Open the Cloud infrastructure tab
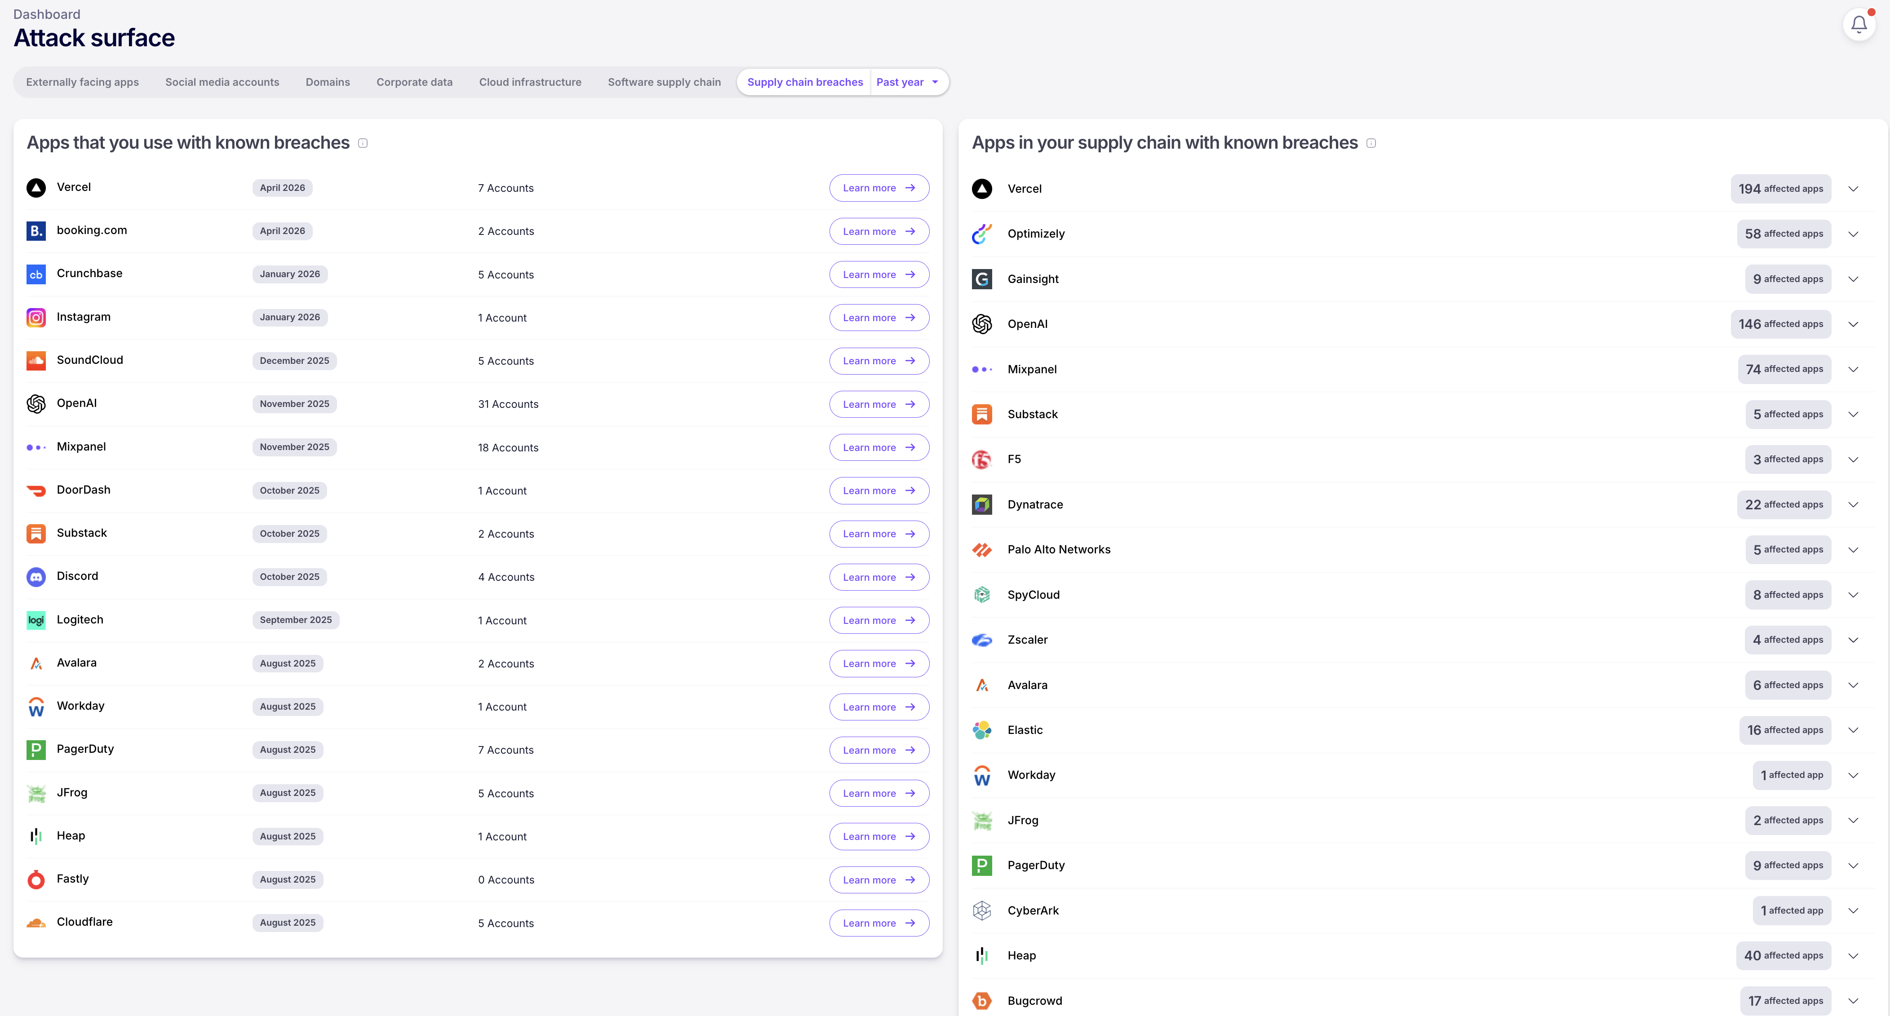Viewport: 1890px width, 1016px height. [530, 82]
